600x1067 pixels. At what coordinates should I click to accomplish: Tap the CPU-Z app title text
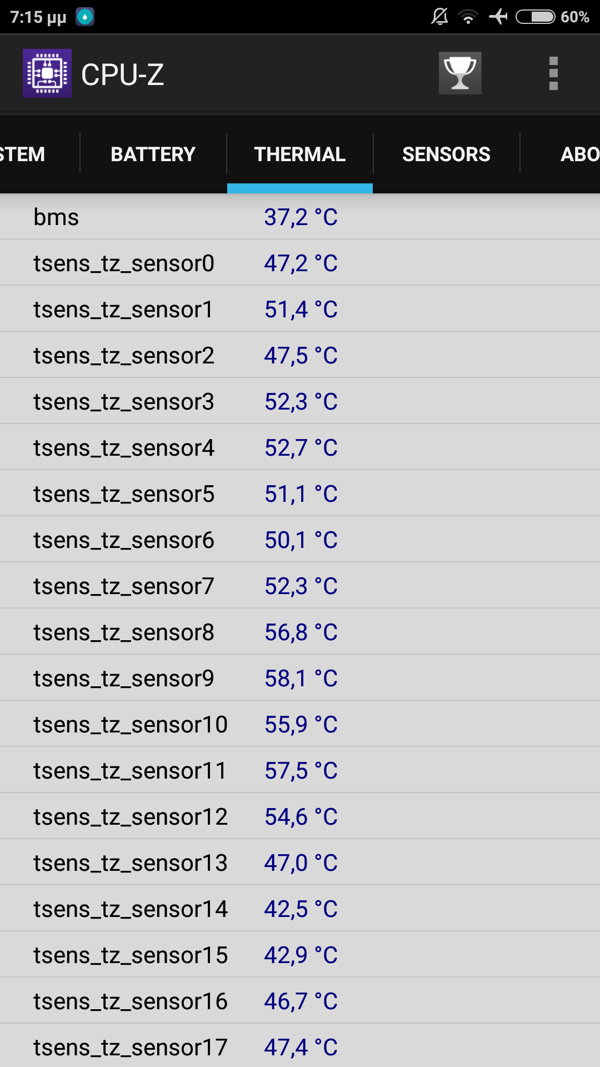point(123,74)
